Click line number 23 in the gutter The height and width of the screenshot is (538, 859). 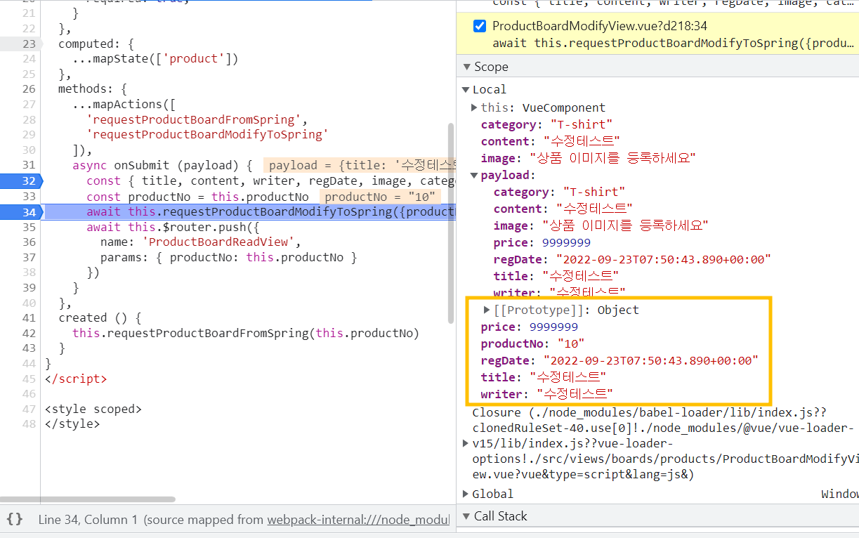coord(29,44)
